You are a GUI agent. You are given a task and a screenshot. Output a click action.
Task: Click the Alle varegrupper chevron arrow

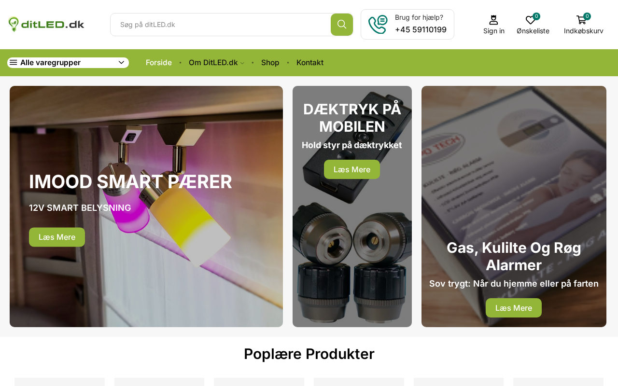point(122,63)
